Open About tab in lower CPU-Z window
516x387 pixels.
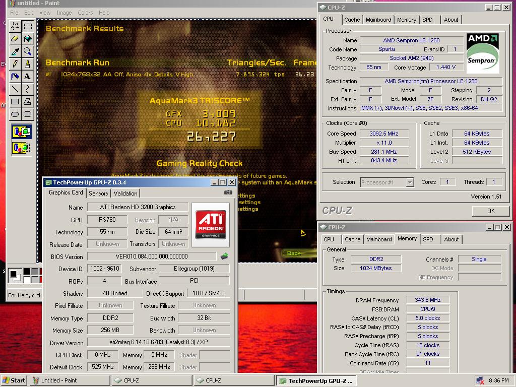451,239
